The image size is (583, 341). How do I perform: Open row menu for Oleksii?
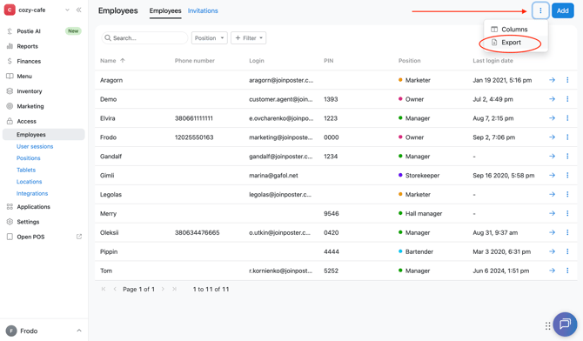(567, 232)
